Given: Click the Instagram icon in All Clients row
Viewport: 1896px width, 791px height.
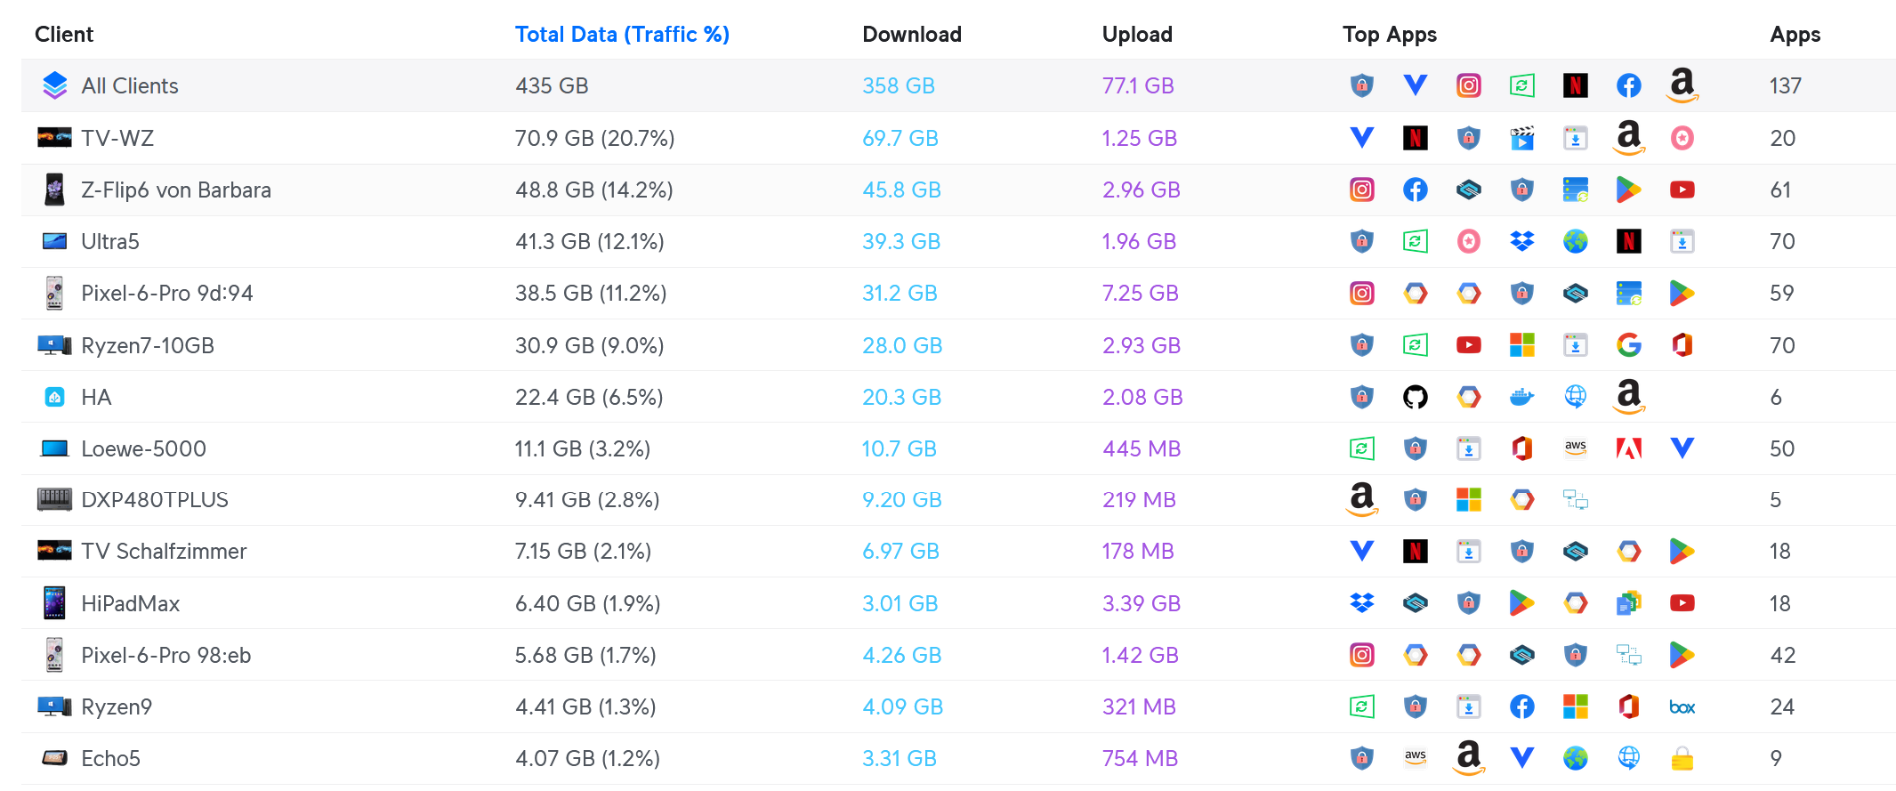Looking at the screenshot, I should 1468,85.
